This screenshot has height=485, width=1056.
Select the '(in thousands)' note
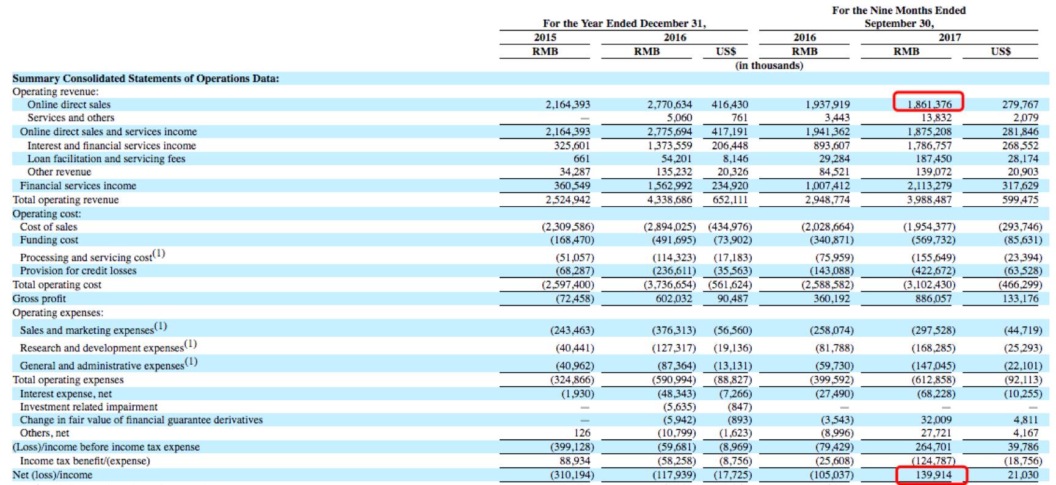tap(769, 65)
